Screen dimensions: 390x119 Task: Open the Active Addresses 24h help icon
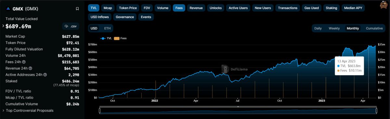click(45, 75)
